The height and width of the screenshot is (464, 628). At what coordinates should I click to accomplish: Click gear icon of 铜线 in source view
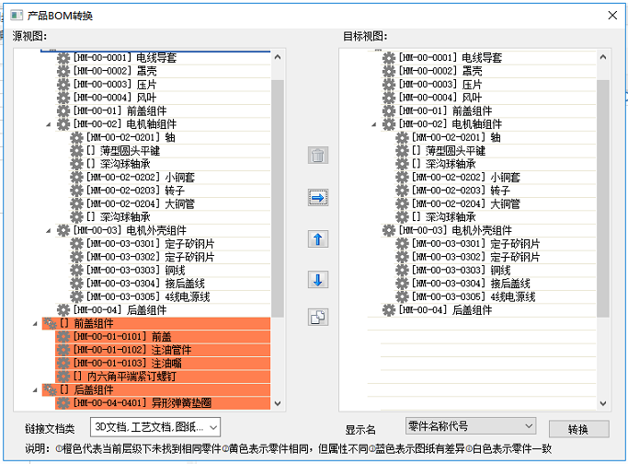pos(76,271)
